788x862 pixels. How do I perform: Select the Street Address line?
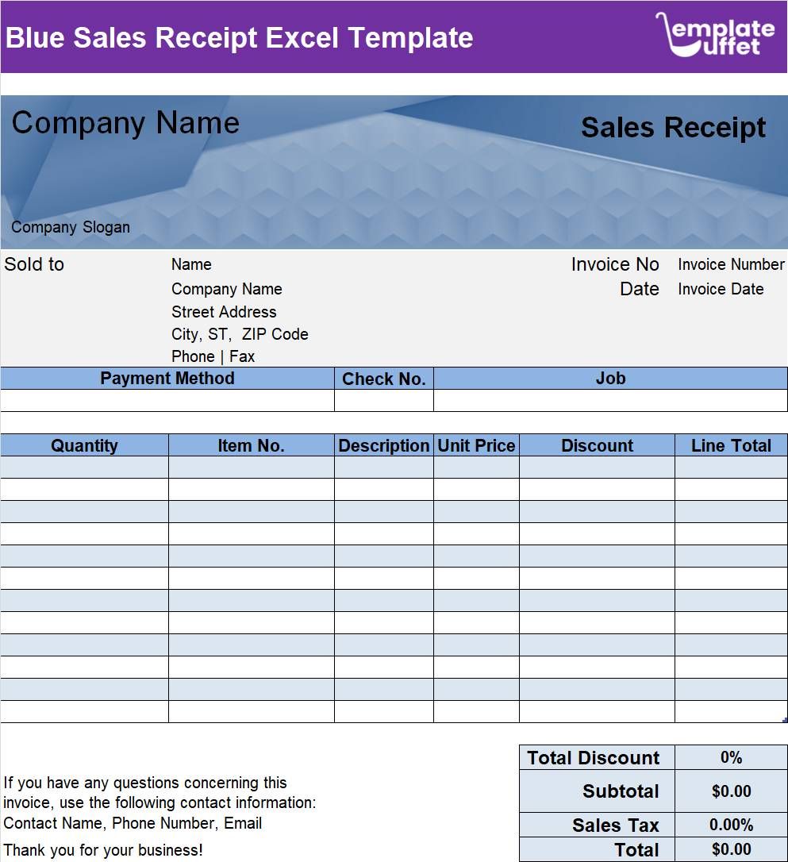(x=224, y=312)
